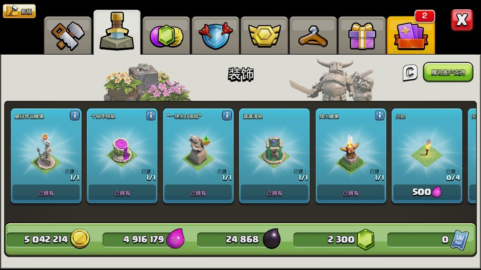The height and width of the screenshot is (270, 481).
Task: Click the dark elixir drop icon
Action: [x=271, y=239]
